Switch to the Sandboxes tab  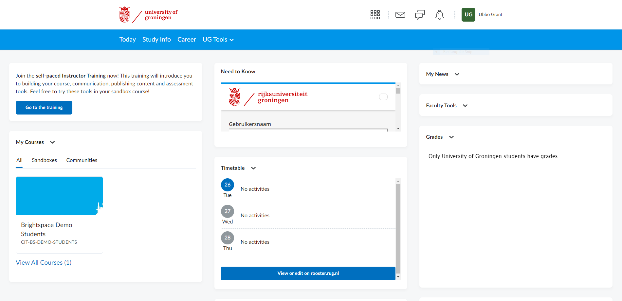tap(44, 160)
